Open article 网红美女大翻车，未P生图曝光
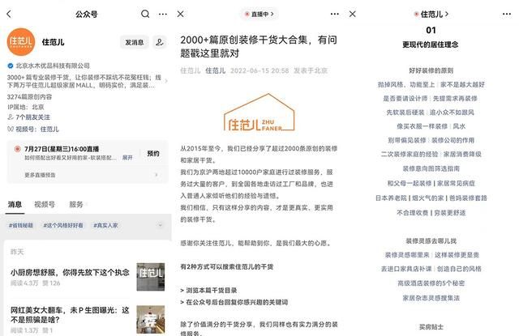Image resolution: width=519 pixels, height=336 pixels. click(70, 315)
